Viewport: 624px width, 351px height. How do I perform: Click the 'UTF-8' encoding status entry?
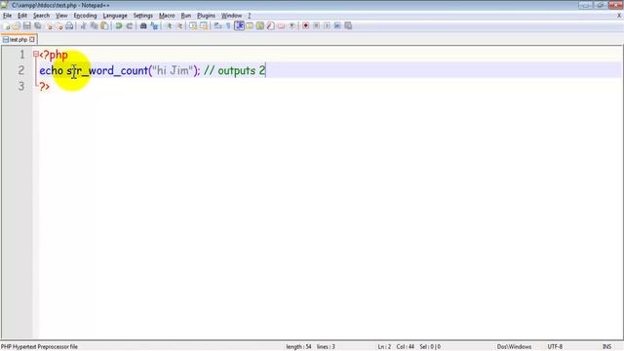point(555,347)
